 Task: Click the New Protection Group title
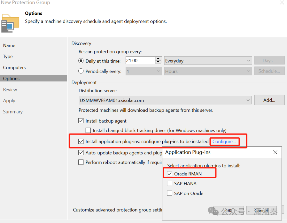tap(26, 3)
